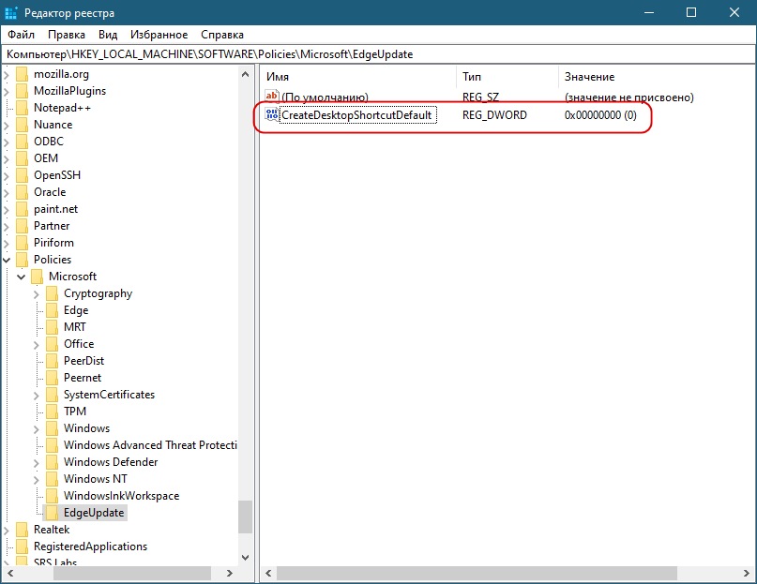Open the Справка menu
The image size is (757, 584).
(222, 35)
